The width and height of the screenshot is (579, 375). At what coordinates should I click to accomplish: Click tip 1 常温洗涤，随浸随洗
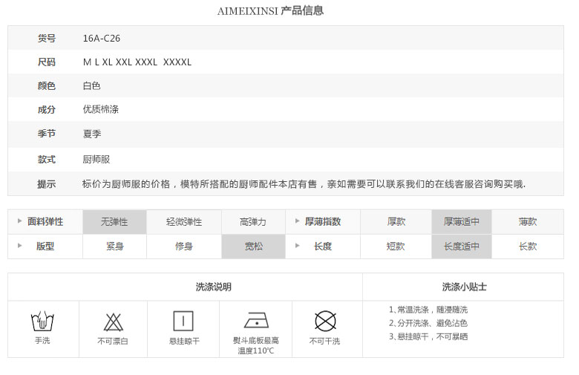click(428, 310)
